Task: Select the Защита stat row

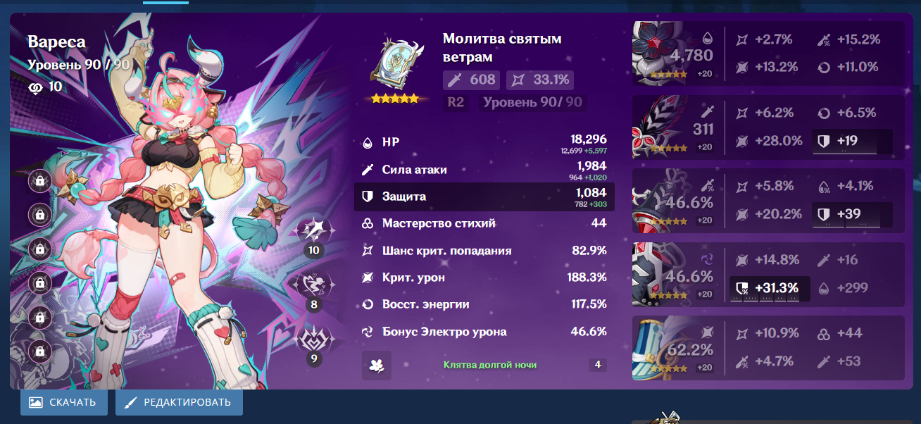Action: [484, 197]
